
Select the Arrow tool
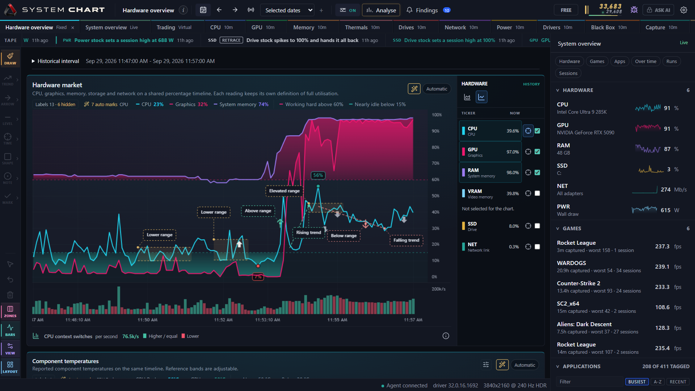pos(8,100)
